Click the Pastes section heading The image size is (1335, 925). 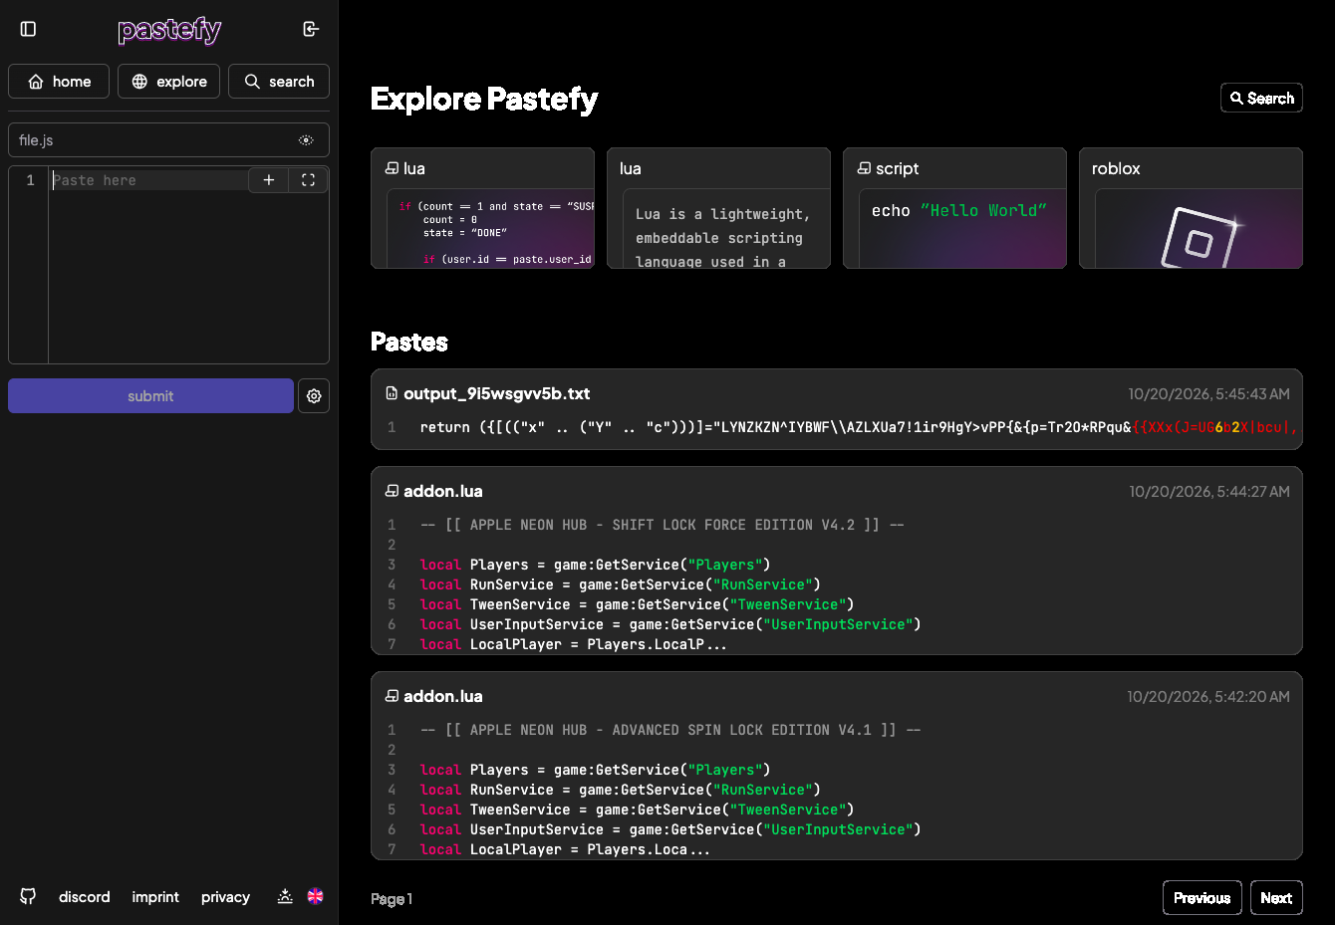coord(409,342)
